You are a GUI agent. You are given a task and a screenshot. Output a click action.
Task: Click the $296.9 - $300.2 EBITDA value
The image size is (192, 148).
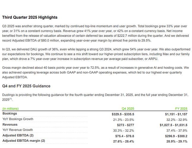[176, 136]
